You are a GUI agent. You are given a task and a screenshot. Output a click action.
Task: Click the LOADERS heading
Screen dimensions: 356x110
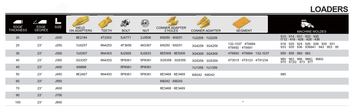[329, 9]
